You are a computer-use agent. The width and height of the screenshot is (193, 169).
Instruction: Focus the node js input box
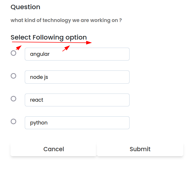coord(77,77)
